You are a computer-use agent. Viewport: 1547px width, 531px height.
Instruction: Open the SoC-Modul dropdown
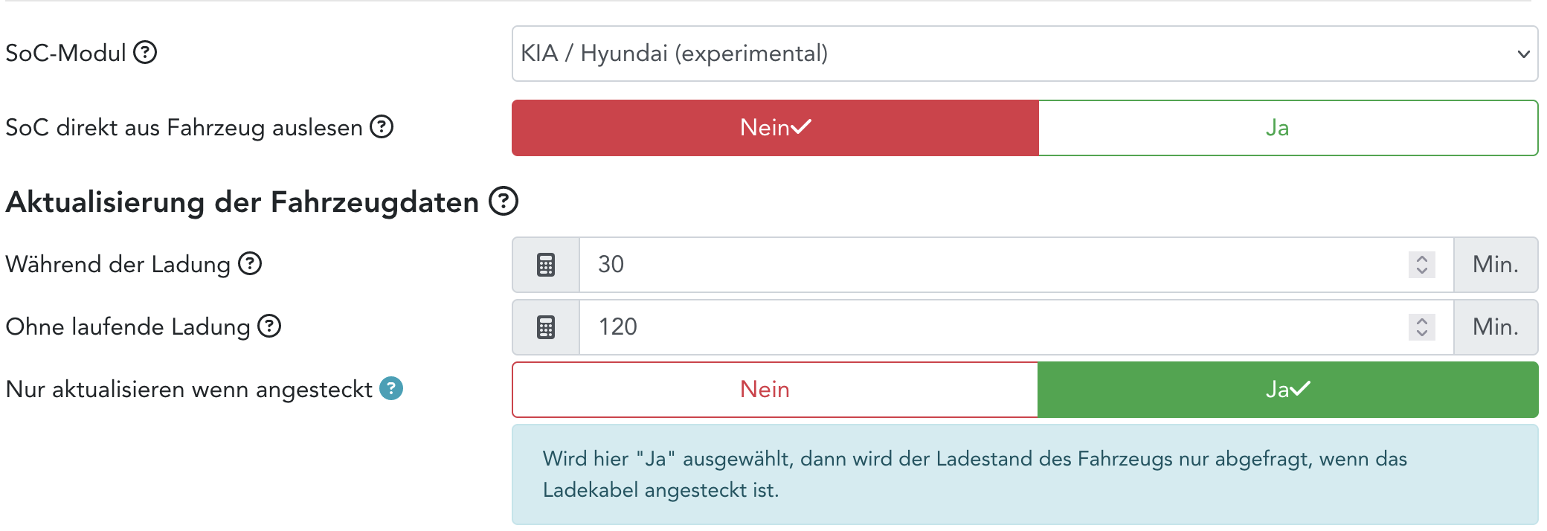click(x=1024, y=54)
